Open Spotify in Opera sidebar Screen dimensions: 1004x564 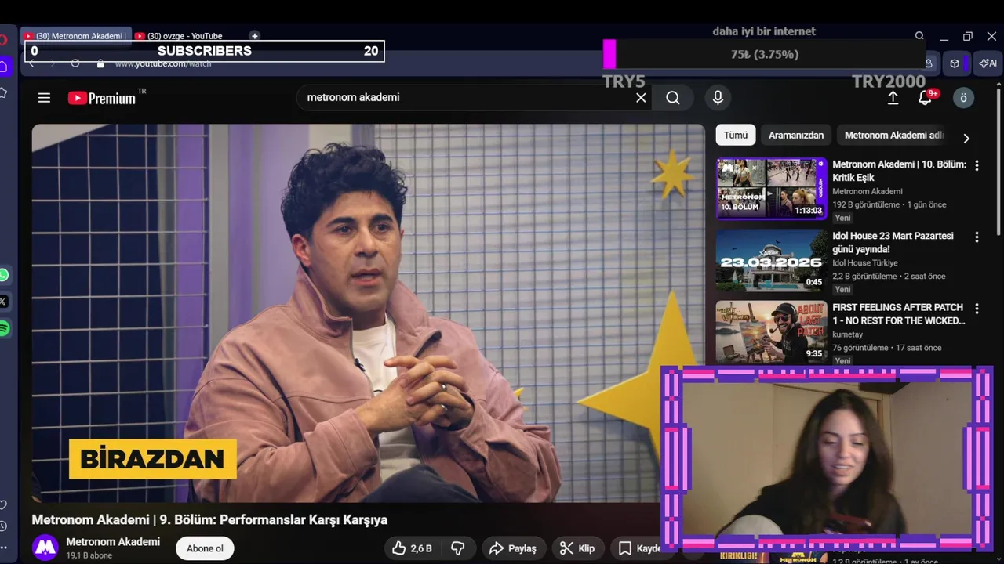point(4,328)
